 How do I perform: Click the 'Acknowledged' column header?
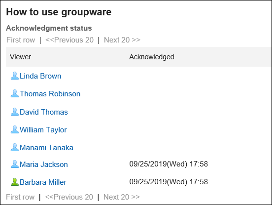[152, 57]
